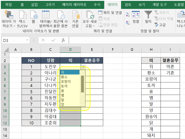Sort descending with the 내림차순 icon

[128, 23]
